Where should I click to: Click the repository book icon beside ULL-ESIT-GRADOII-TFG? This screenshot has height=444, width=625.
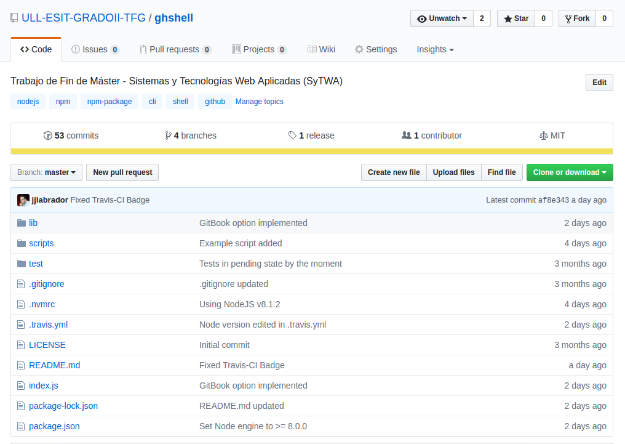coord(14,18)
